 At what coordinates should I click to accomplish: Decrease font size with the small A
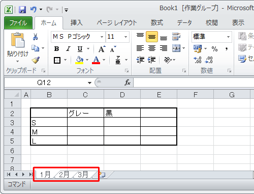coord(113,49)
